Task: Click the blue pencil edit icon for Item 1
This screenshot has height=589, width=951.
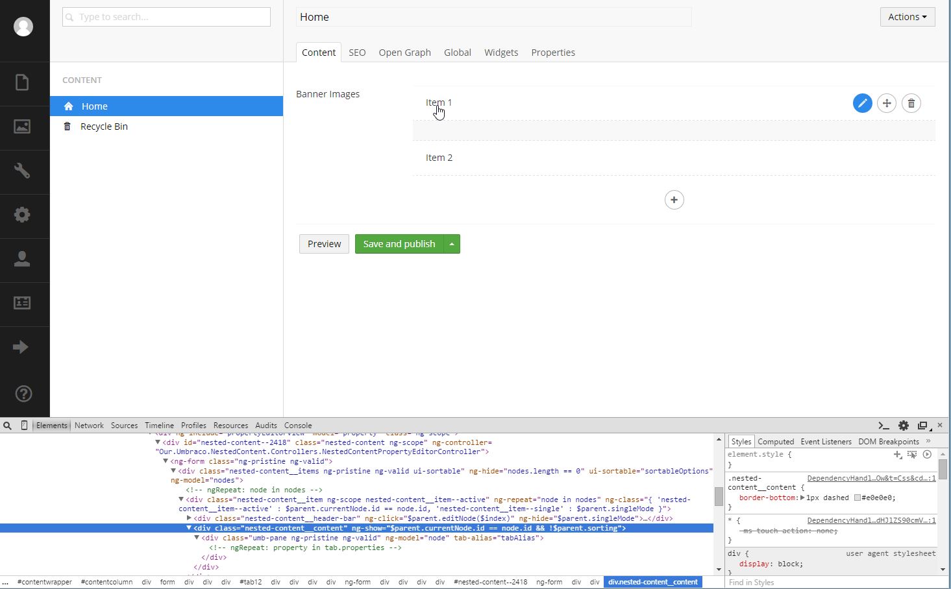Action: (862, 103)
